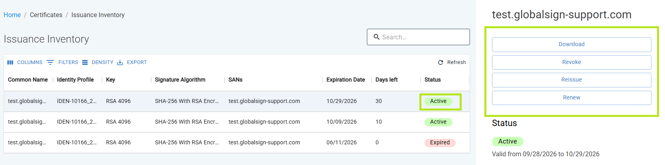This screenshot has width=665, height=165.
Task: Sort by Days left header
Action: (386, 80)
